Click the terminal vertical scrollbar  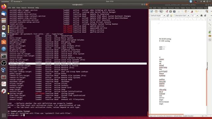point(148,114)
